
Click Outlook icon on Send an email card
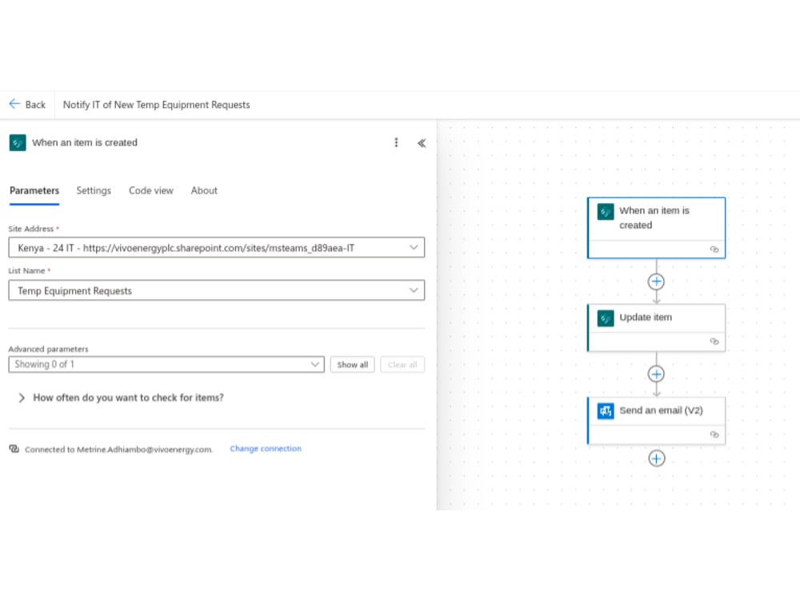(606, 410)
